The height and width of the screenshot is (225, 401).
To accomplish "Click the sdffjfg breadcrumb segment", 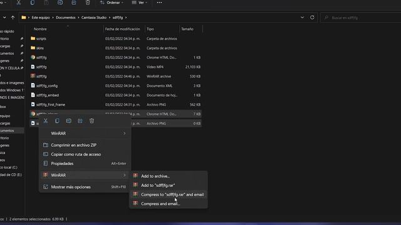I will (x=118, y=17).
